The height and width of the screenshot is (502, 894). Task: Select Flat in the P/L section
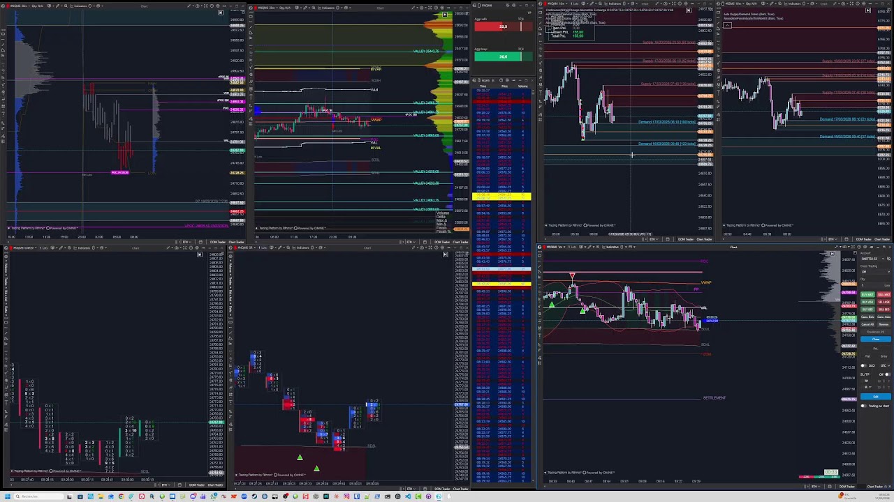point(867,356)
